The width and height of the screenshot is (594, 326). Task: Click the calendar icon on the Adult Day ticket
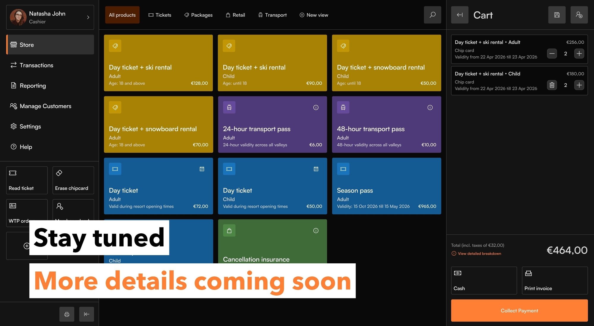(x=202, y=169)
